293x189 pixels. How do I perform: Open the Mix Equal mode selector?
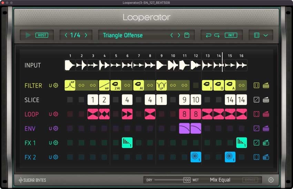220,180
